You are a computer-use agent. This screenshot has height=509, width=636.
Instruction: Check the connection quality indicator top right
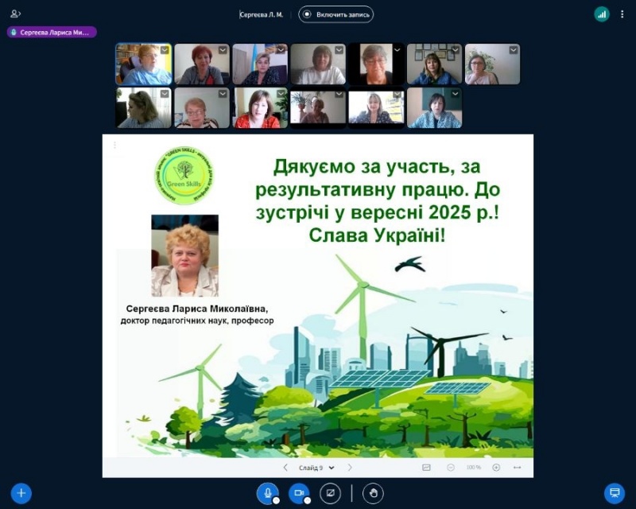pos(600,14)
